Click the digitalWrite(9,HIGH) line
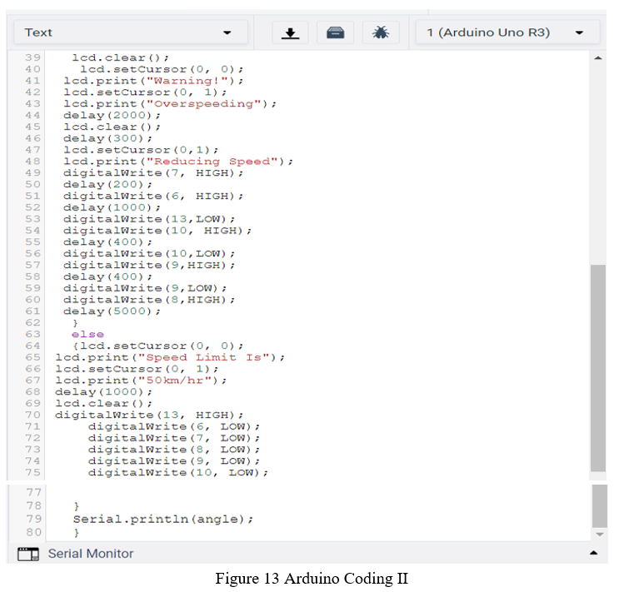This screenshot has width=624, height=592. [149, 266]
